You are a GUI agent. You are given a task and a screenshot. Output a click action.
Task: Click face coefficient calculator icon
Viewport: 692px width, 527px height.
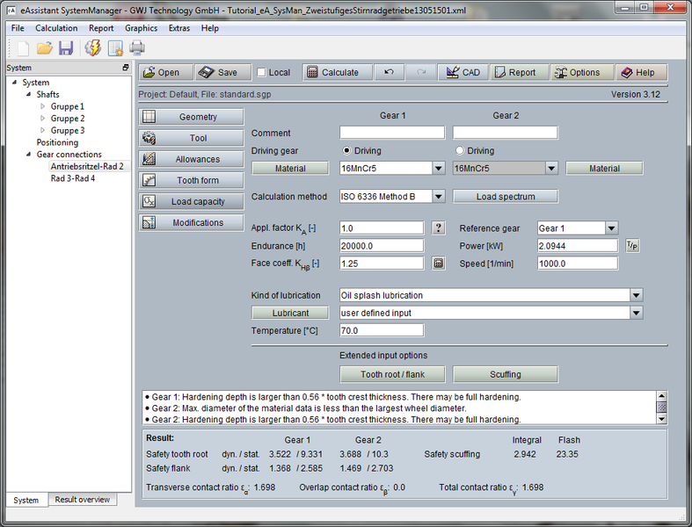(439, 263)
